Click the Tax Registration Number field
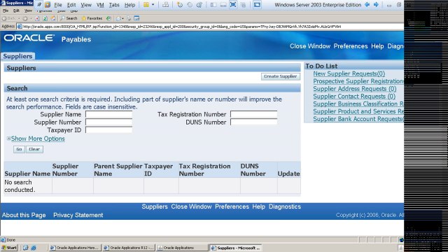 [x=253, y=114]
